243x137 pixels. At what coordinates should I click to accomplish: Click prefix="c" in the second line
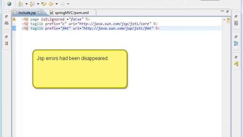pos(56,24)
